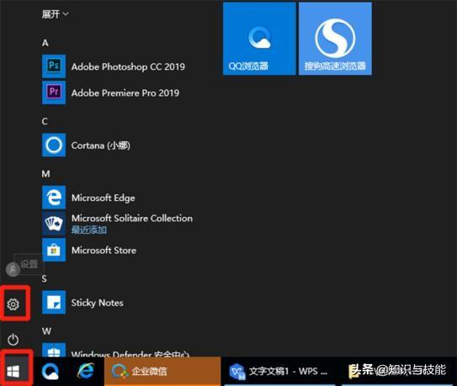
Task: Open the Cortana circle icon
Action: tap(54, 145)
